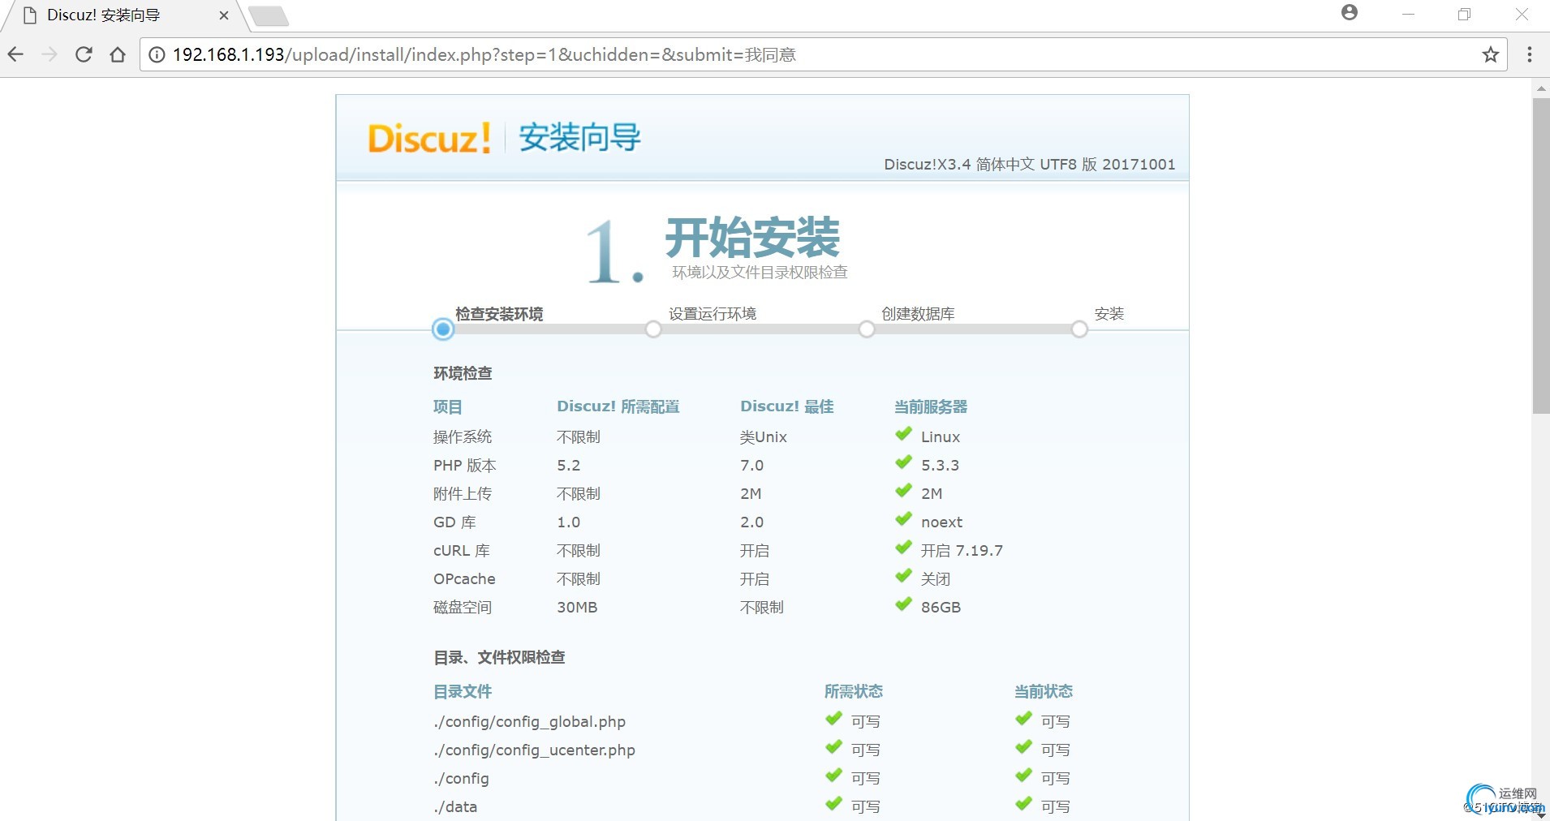Click the 操作系统 row label

[463, 437]
